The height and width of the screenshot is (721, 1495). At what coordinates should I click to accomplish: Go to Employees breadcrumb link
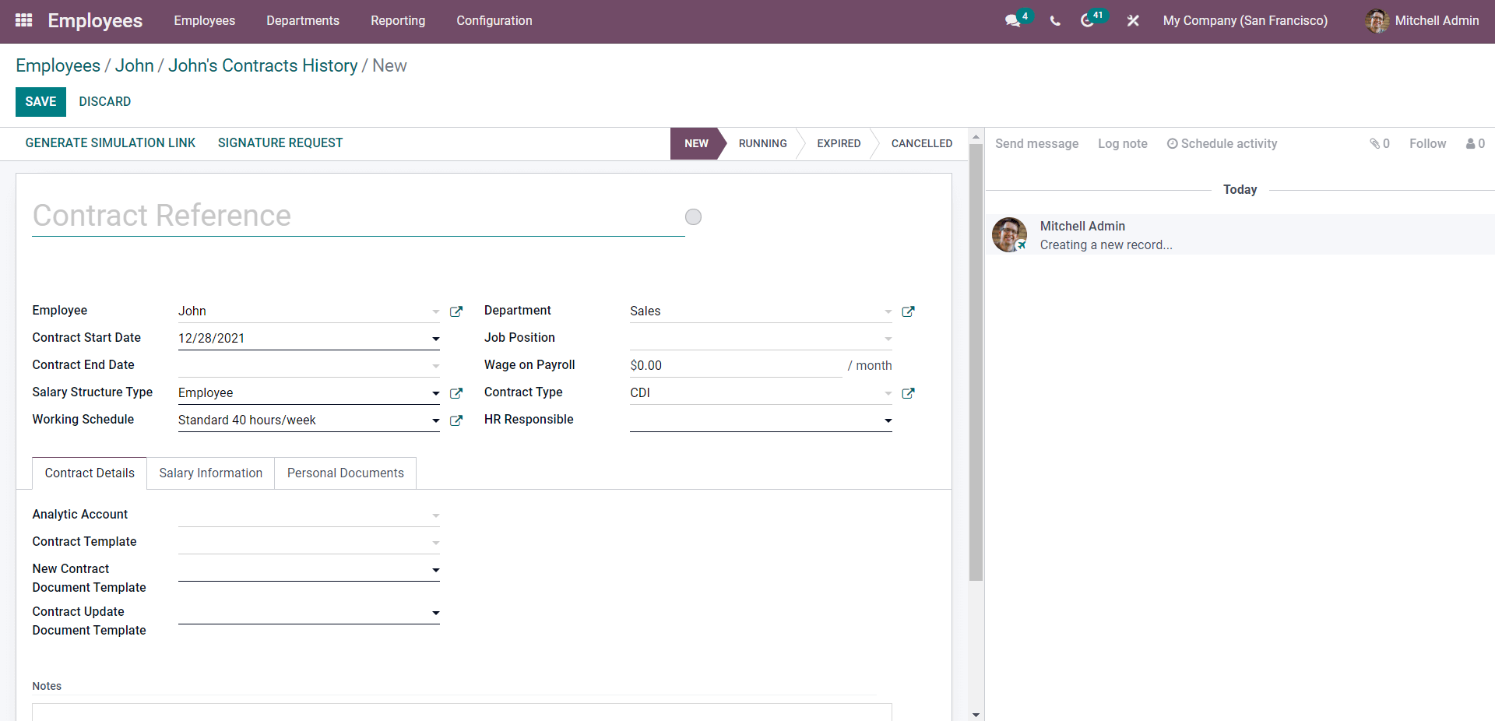58,65
